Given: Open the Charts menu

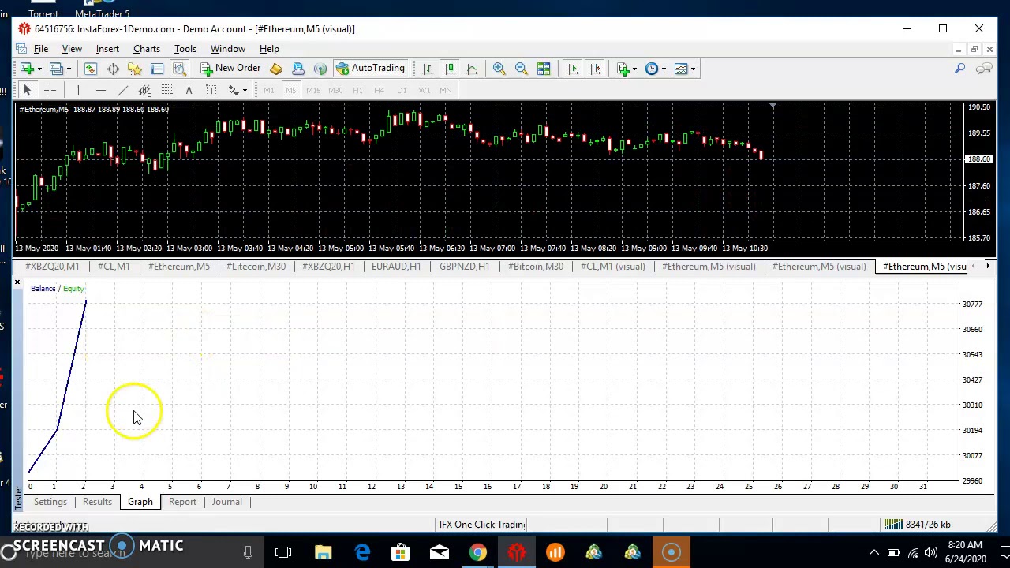Looking at the screenshot, I should (x=147, y=49).
